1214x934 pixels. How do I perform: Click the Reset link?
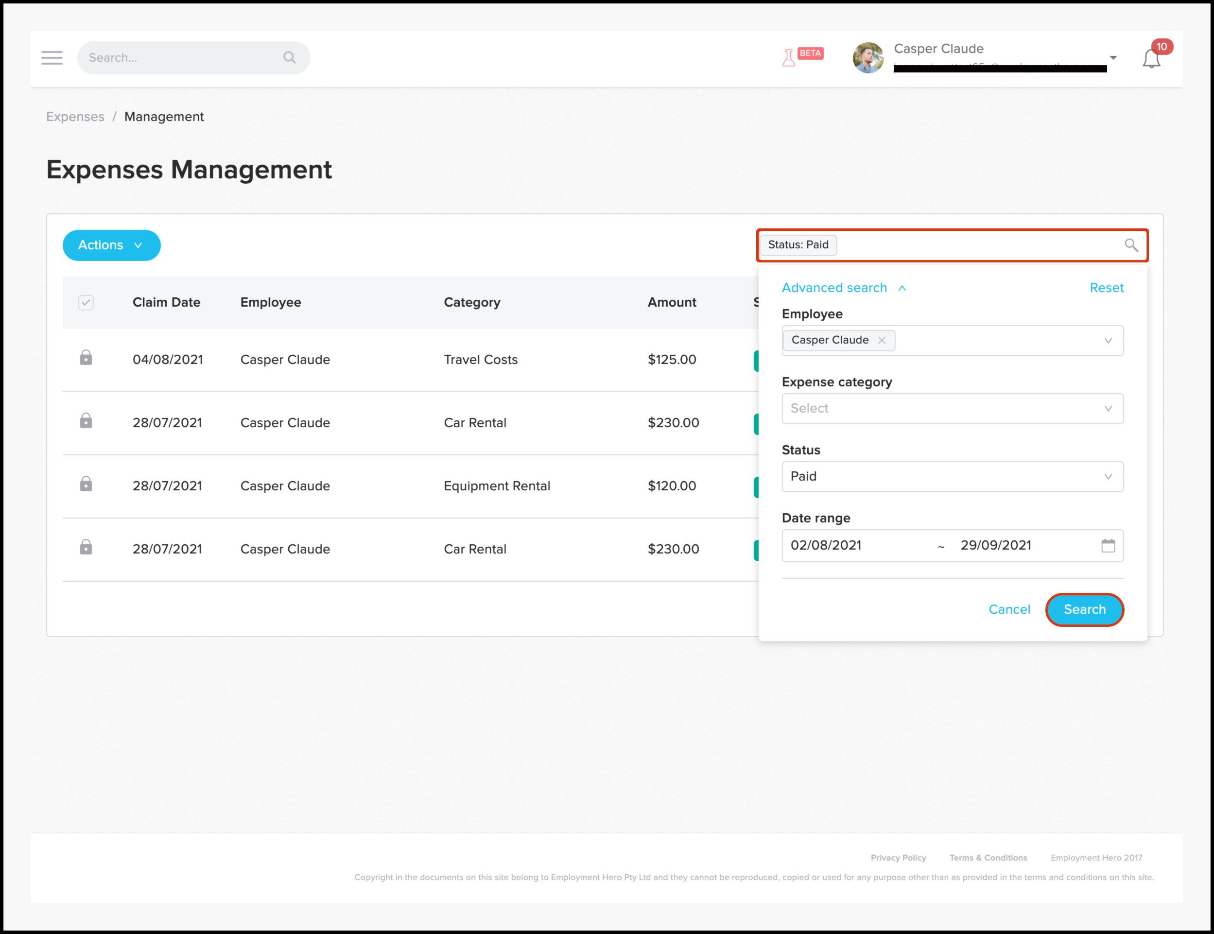[1106, 288]
